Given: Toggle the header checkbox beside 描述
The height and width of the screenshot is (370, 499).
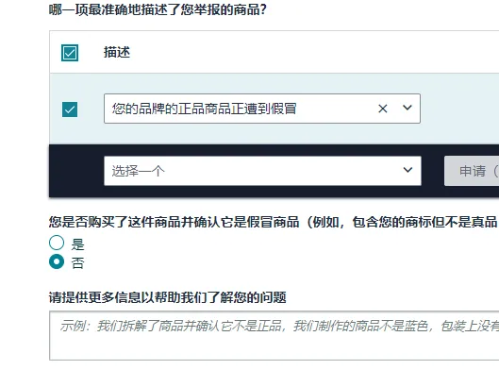Looking at the screenshot, I should (70, 53).
